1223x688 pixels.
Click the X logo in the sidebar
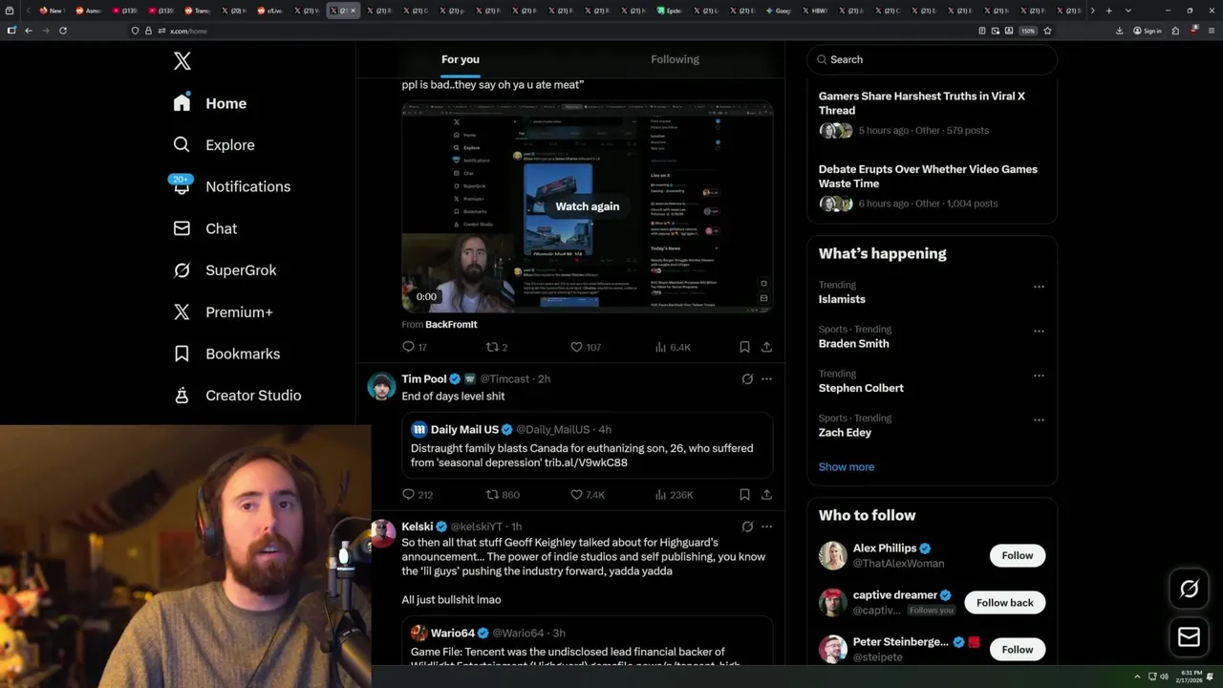182,61
